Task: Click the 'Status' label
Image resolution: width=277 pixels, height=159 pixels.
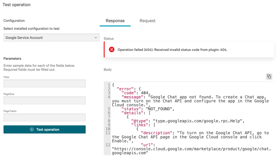Action: pos(109,39)
